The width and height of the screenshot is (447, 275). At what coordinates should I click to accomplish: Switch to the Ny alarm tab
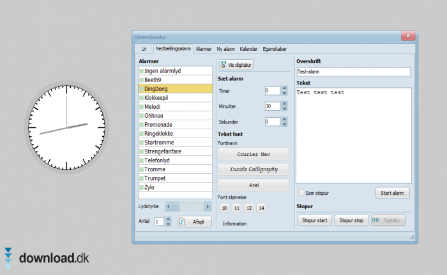[x=226, y=48]
